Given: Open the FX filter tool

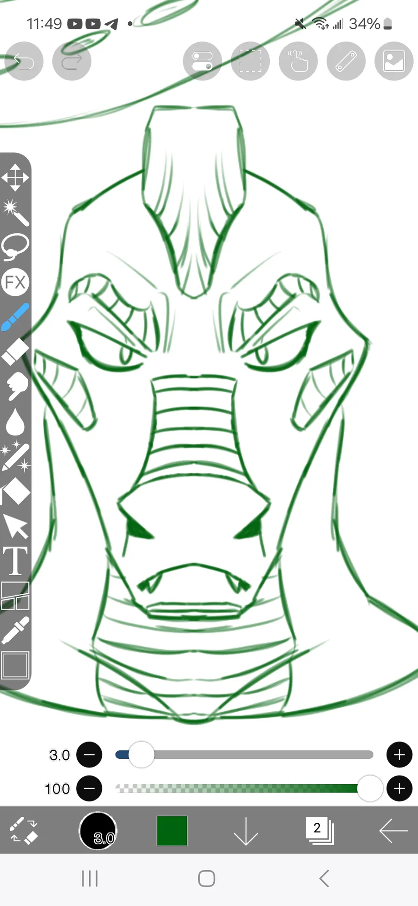Looking at the screenshot, I should tap(15, 282).
